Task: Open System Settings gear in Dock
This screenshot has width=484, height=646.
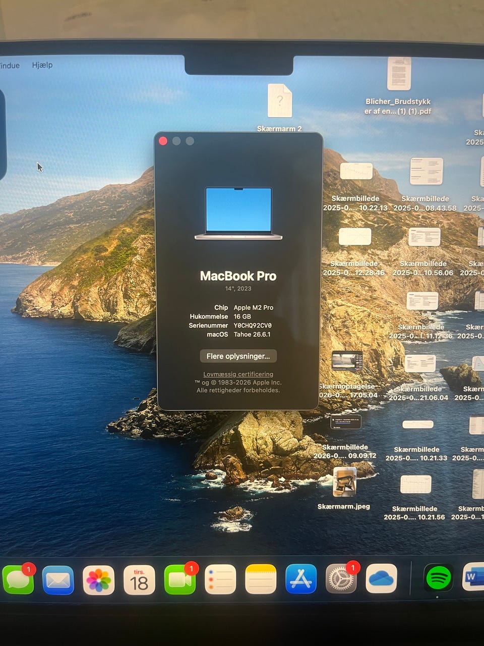Action: [x=341, y=578]
